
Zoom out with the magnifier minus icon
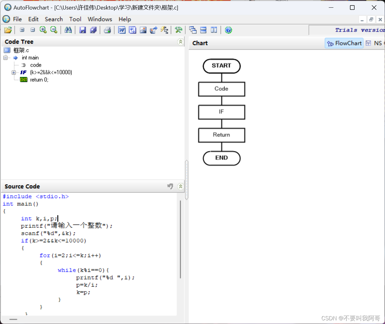pos(53,30)
